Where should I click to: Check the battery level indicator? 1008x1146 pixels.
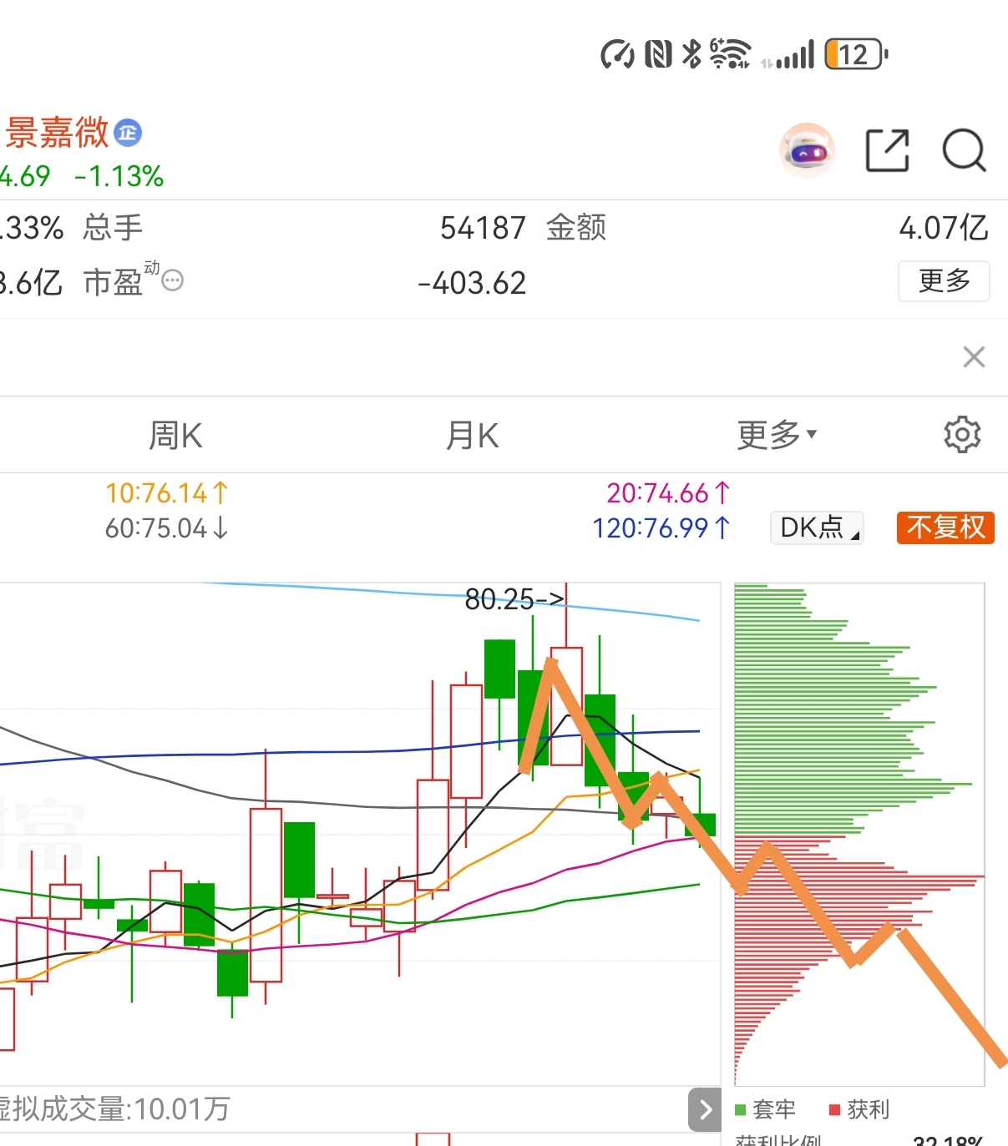click(854, 55)
